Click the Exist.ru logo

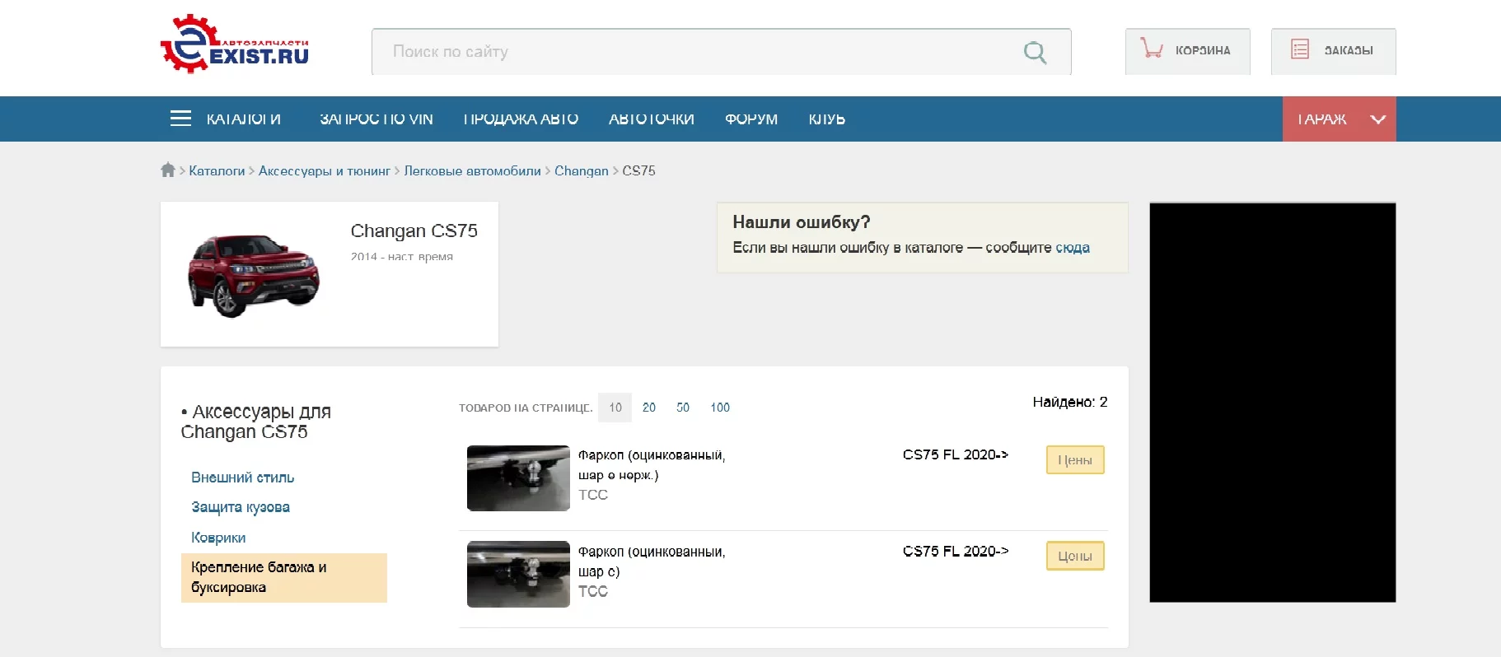[x=235, y=44]
